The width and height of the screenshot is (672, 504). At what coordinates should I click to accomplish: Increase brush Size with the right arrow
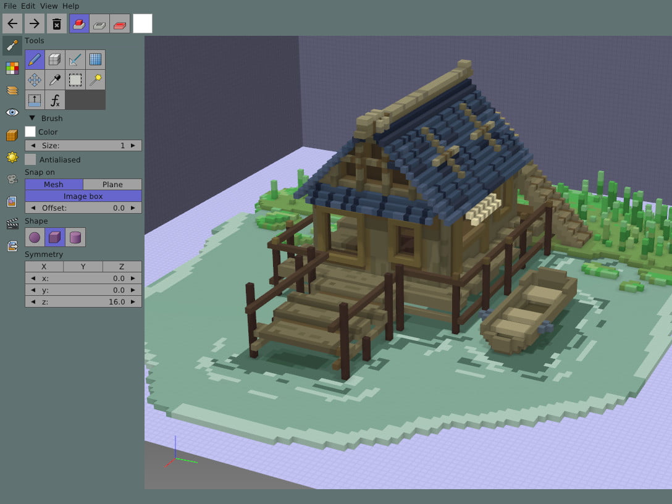[x=132, y=145]
